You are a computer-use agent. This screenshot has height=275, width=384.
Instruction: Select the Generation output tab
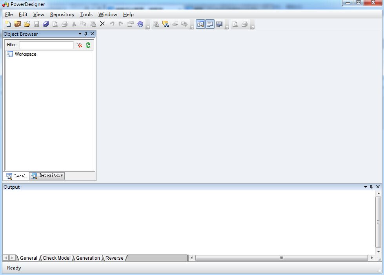pyautogui.click(x=88, y=258)
